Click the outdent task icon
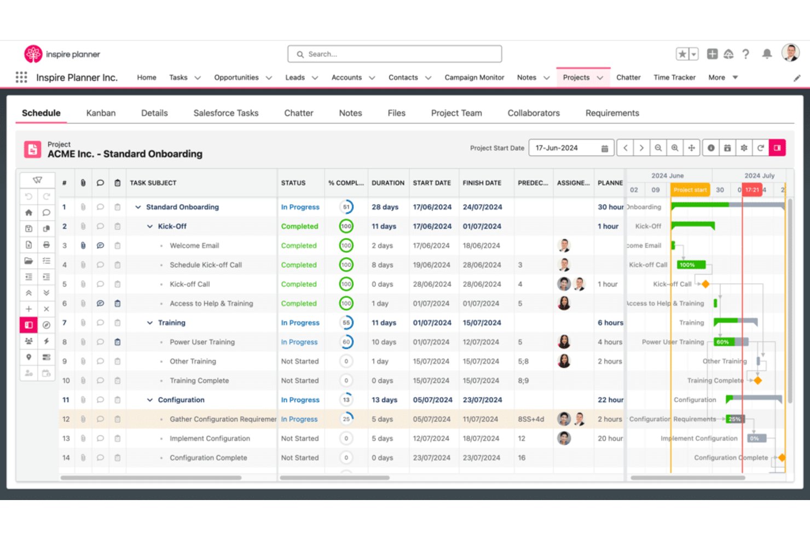 [x=29, y=277]
